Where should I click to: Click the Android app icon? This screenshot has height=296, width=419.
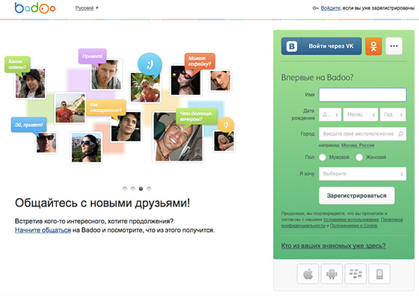tap(331, 274)
